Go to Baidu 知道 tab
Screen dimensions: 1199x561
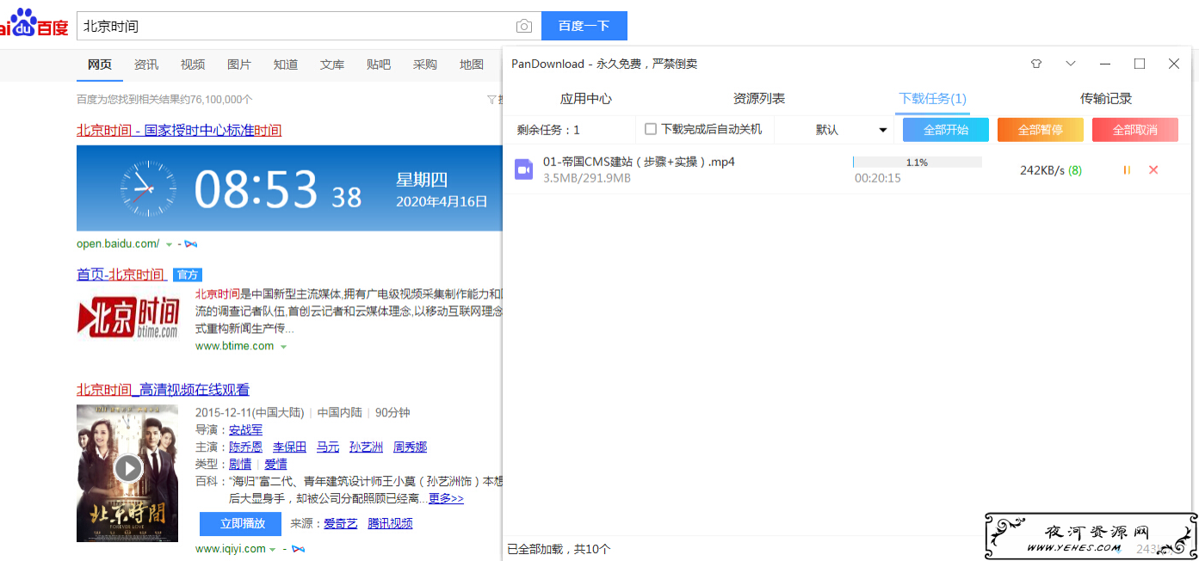(286, 65)
